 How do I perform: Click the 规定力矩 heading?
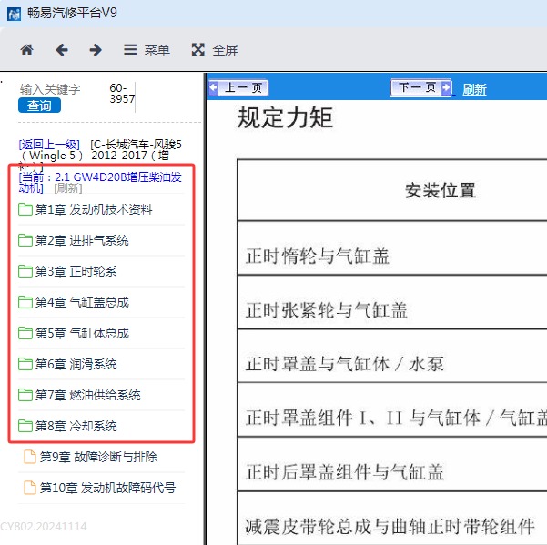coord(285,117)
